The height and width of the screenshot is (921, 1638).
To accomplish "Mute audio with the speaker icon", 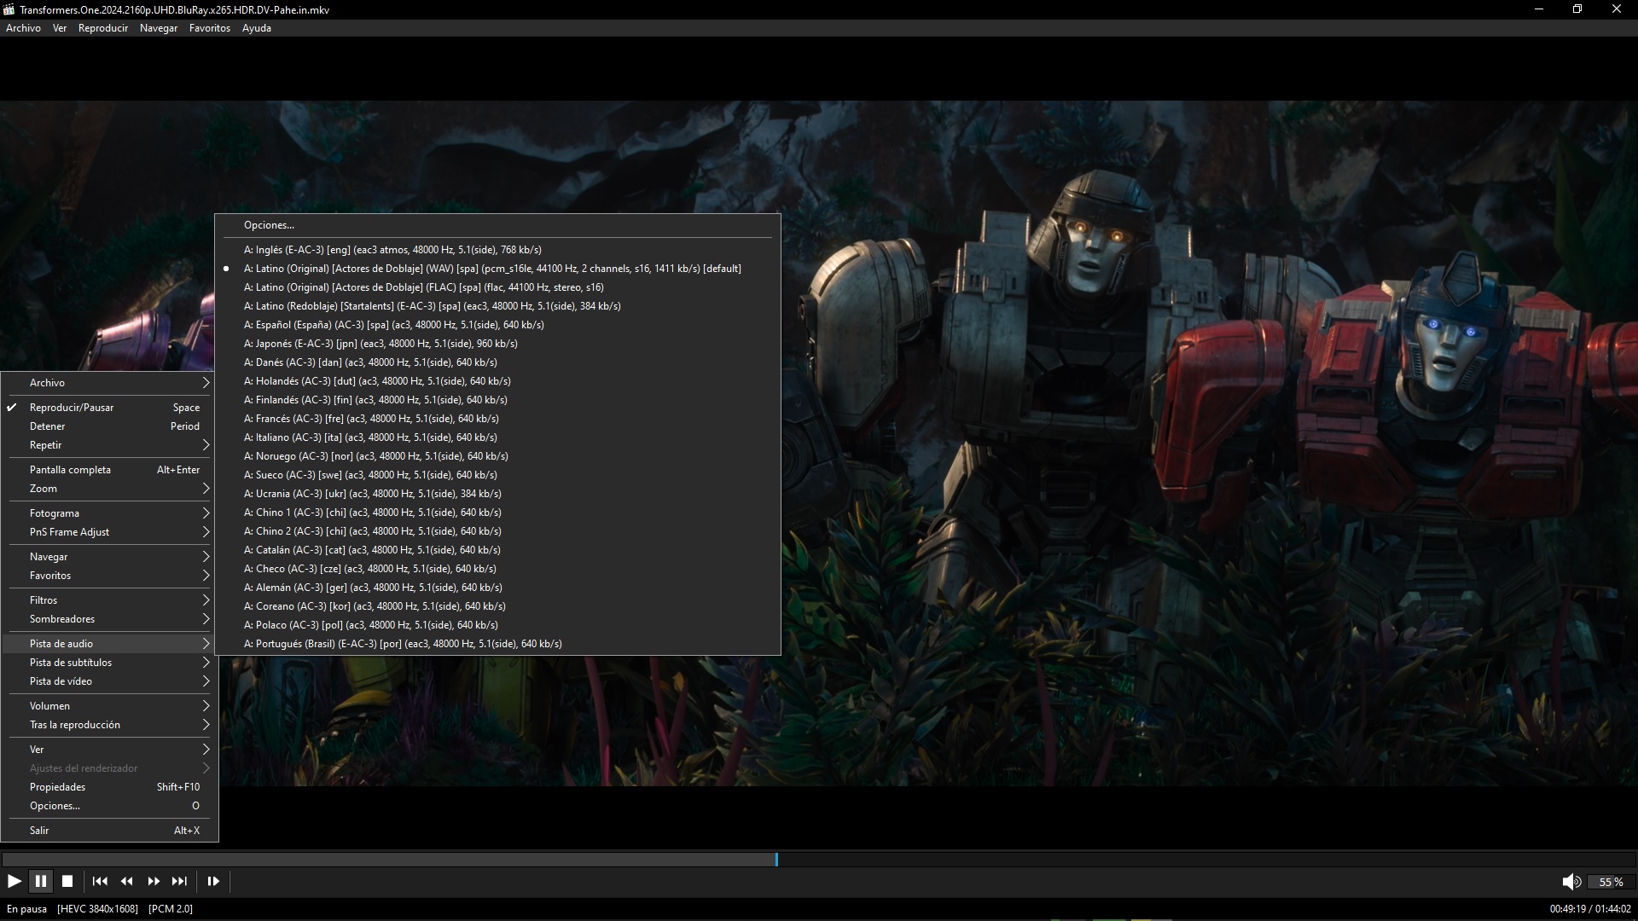I will [1571, 882].
